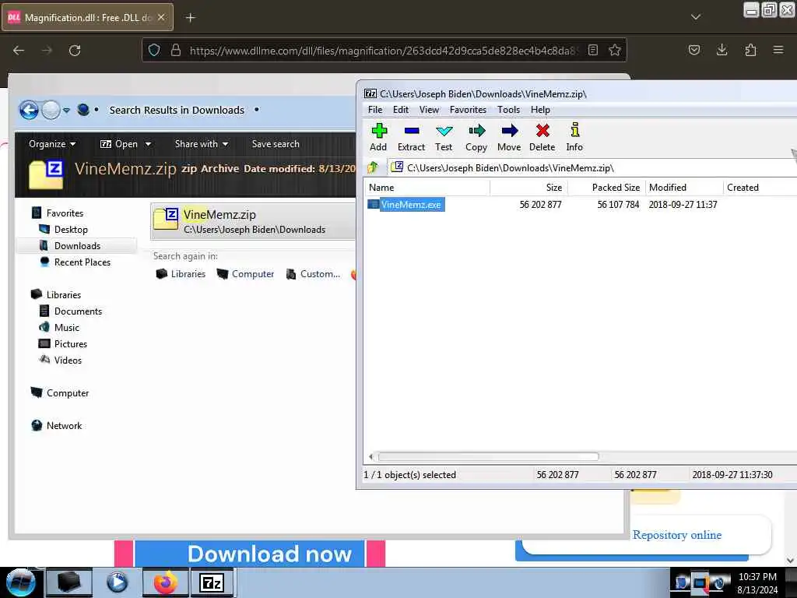
Task: Expand the Open button dropdown arrow
Action: click(148, 144)
